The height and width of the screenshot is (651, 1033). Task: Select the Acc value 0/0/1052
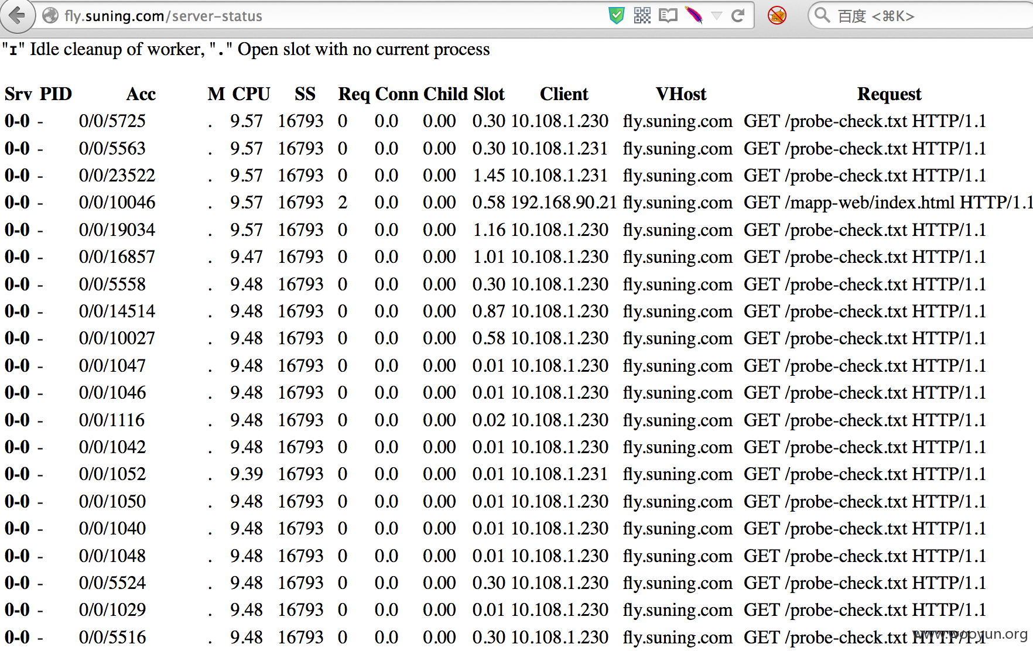pyautogui.click(x=112, y=474)
